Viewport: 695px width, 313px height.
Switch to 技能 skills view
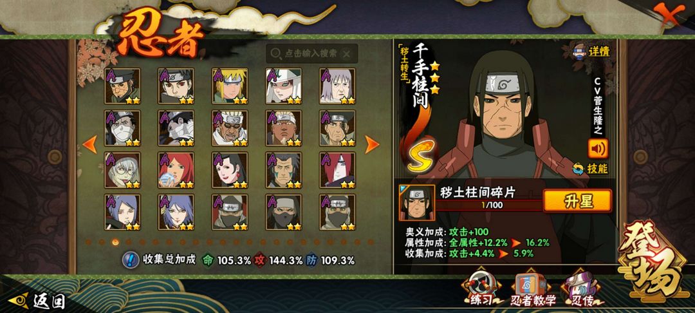click(x=590, y=169)
